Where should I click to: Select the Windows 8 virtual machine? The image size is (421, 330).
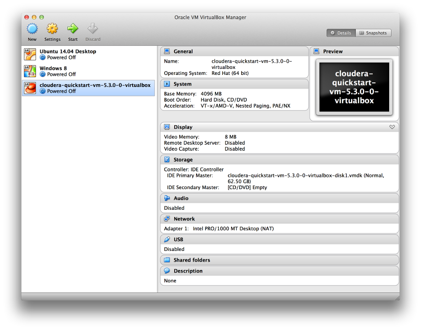(x=89, y=71)
